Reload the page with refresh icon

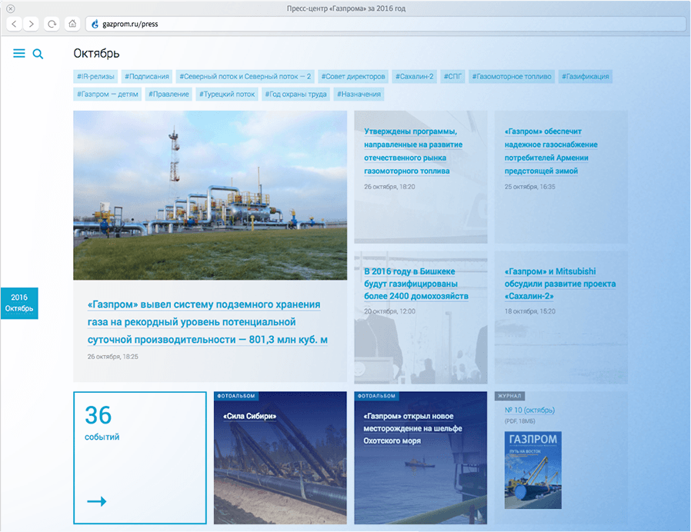coord(52,24)
